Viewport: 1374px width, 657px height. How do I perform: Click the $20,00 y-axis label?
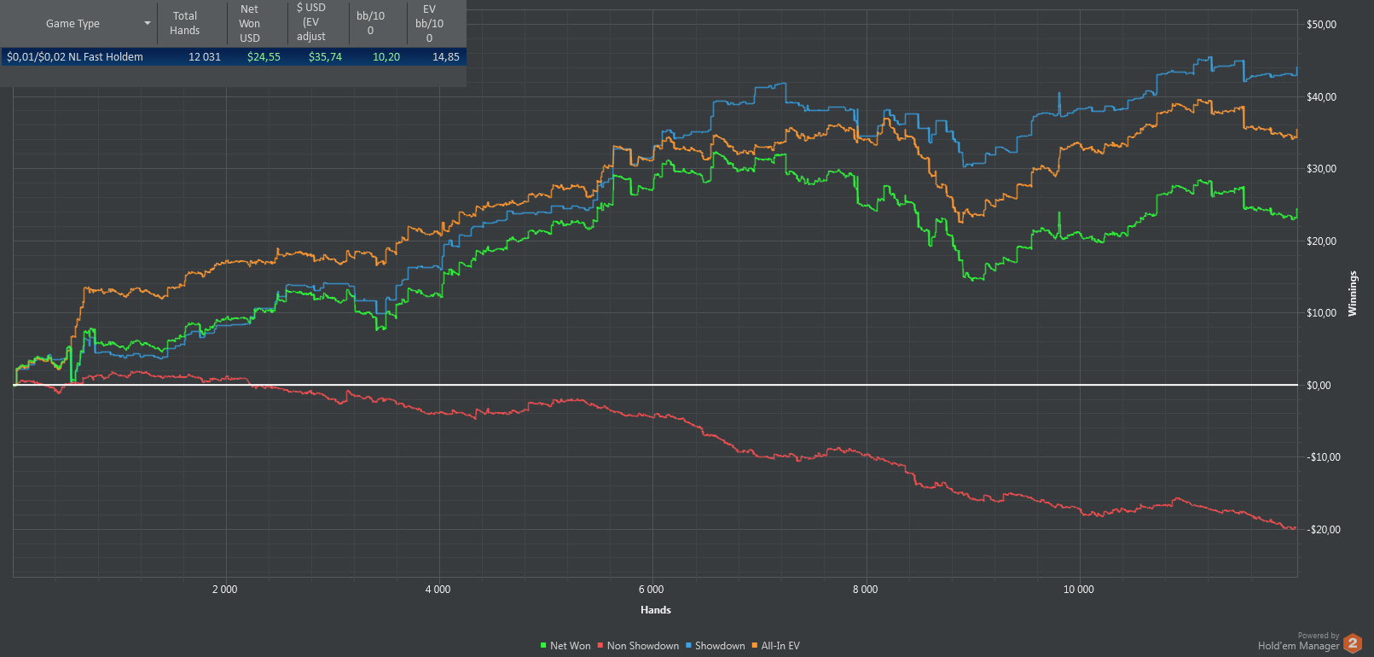[x=1321, y=241]
